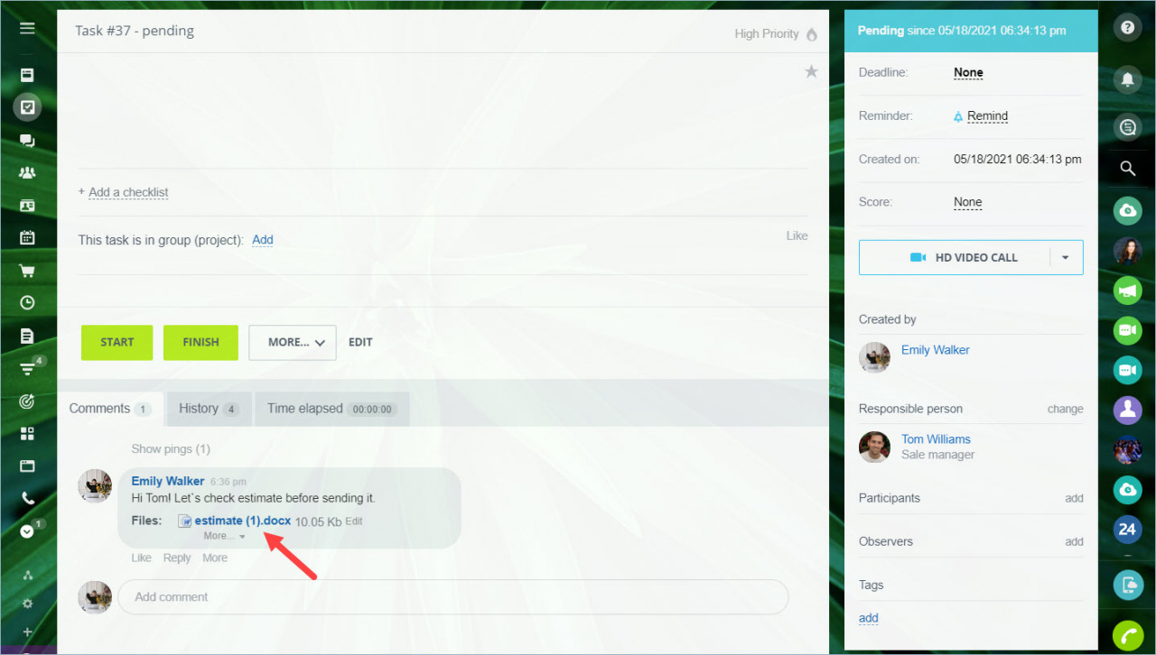1156x655 pixels.
Task: Open the MORE... dropdown button
Action: click(293, 343)
